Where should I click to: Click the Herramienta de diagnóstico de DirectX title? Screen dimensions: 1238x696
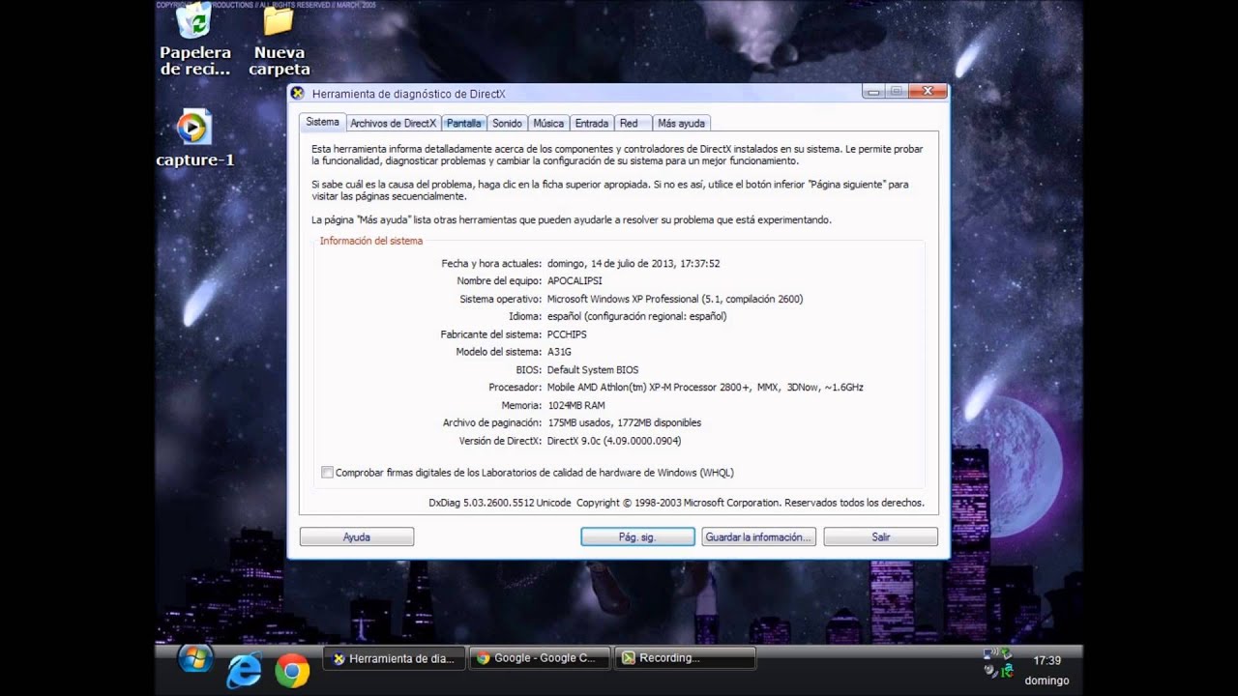coord(408,94)
